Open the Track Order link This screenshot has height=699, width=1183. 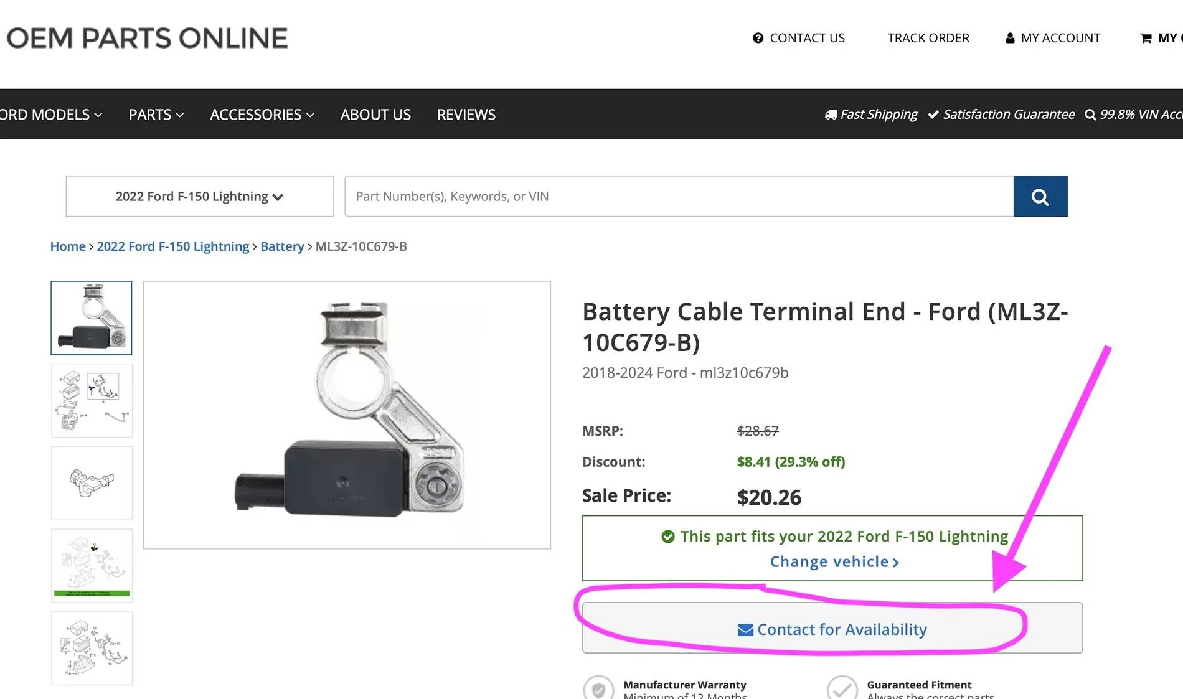click(x=928, y=38)
